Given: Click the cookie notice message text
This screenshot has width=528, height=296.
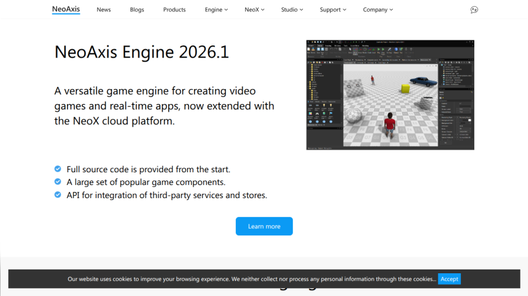Looking at the screenshot, I should [x=252, y=279].
